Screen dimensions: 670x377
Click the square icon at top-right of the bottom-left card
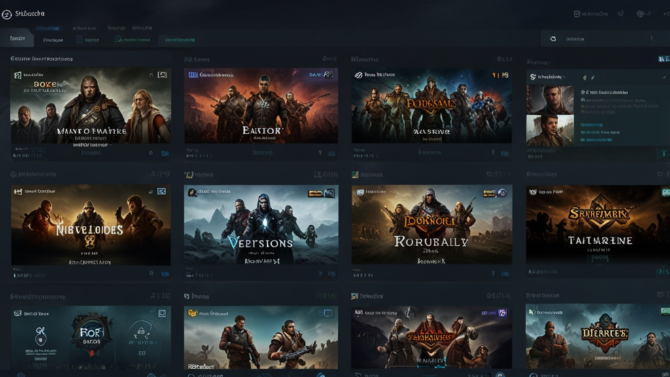(162, 314)
